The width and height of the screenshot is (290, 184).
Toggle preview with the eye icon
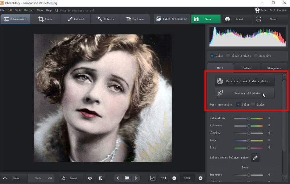coord(90,178)
